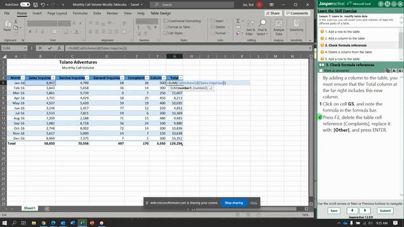Viewport: 404px width, 227px height.
Task: Click the Save icon in title bar
Action: [x=35, y=4]
